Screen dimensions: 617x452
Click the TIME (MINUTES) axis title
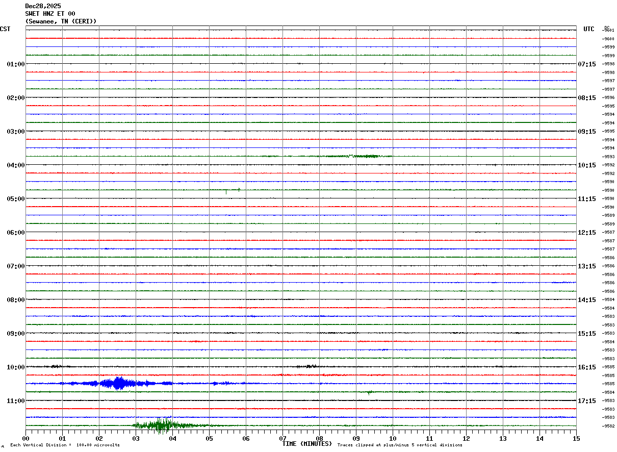point(307,444)
